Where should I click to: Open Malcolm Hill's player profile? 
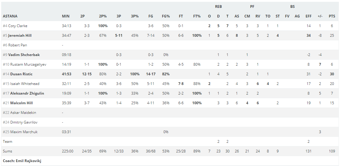[x=21, y=103]
